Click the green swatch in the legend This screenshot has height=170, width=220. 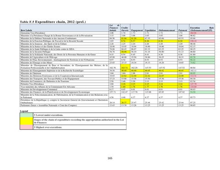[27, 115]
